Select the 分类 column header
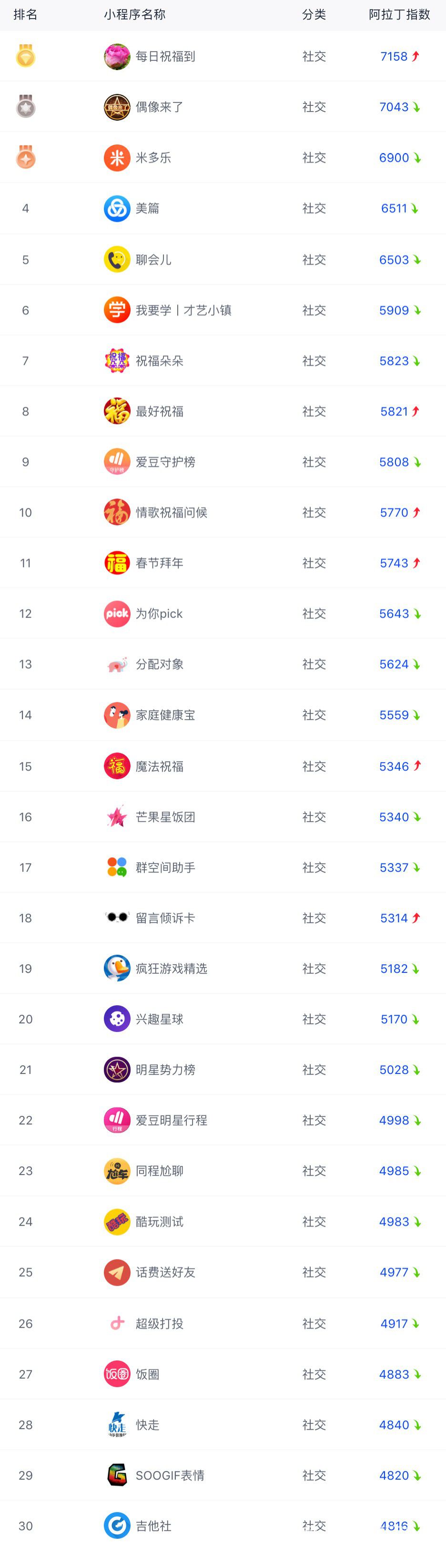This screenshot has height=1546, width=446. tap(314, 14)
